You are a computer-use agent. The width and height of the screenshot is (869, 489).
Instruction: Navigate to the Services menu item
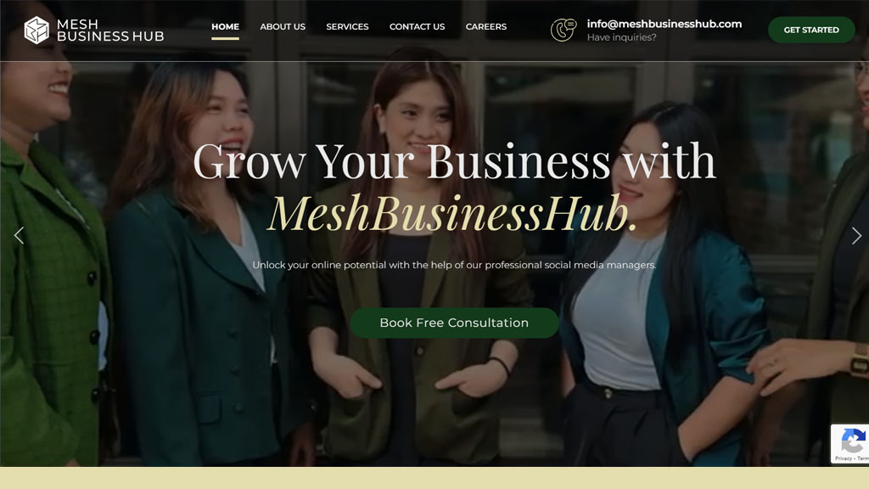347,26
